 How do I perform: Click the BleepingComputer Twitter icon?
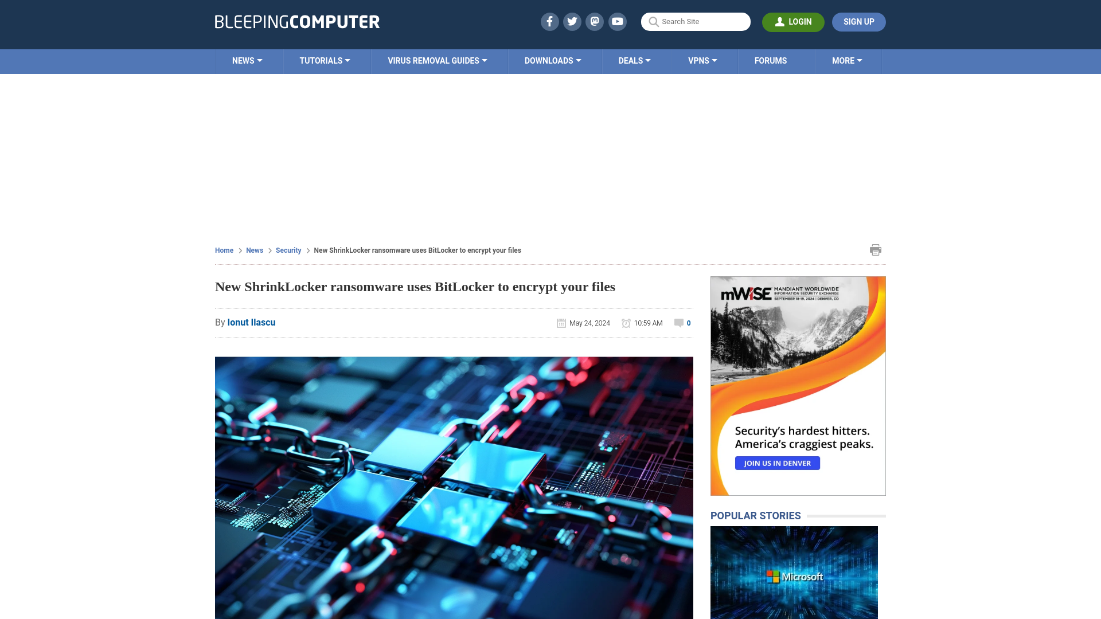[572, 21]
